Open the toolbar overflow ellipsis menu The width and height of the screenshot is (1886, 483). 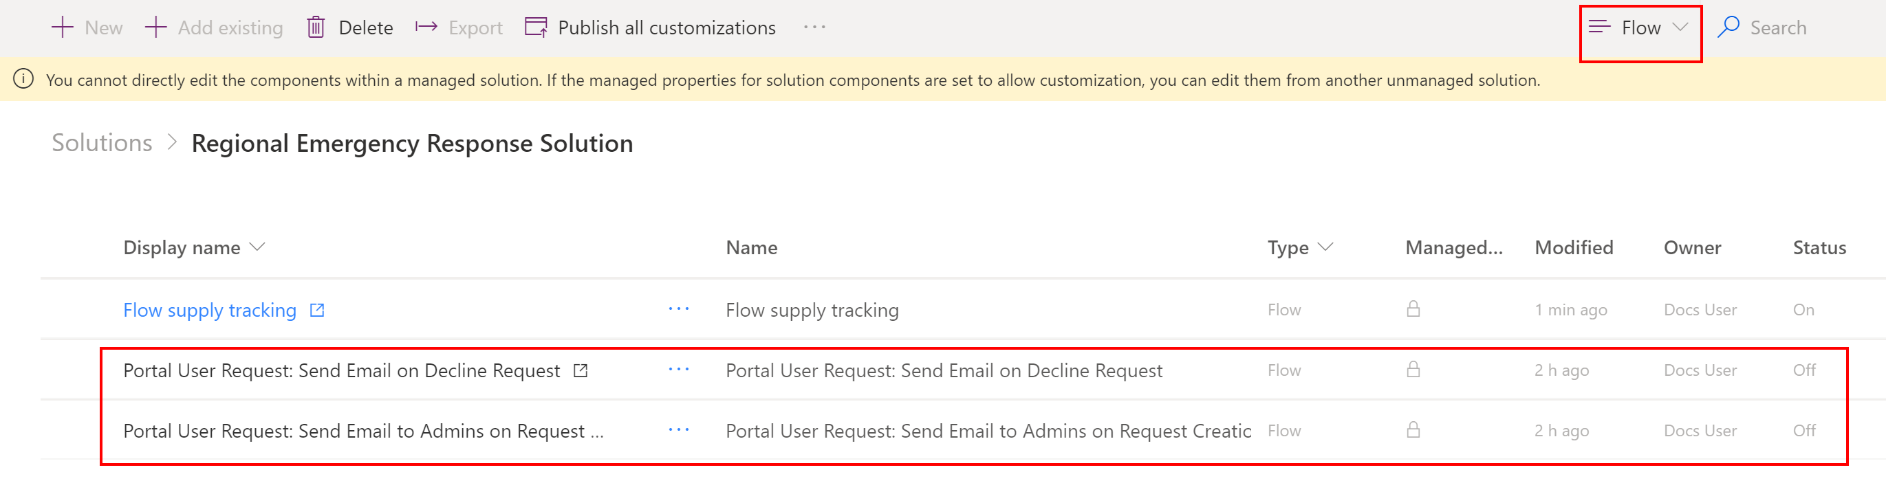[814, 27]
